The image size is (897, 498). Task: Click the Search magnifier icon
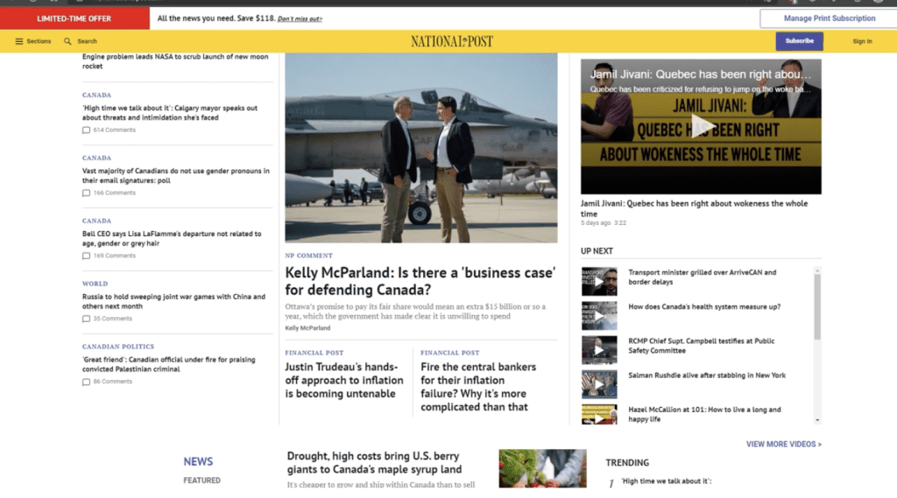click(x=67, y=41)
